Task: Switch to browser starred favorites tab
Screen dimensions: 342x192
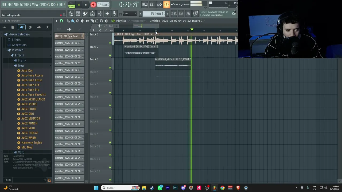Action: 47,27
